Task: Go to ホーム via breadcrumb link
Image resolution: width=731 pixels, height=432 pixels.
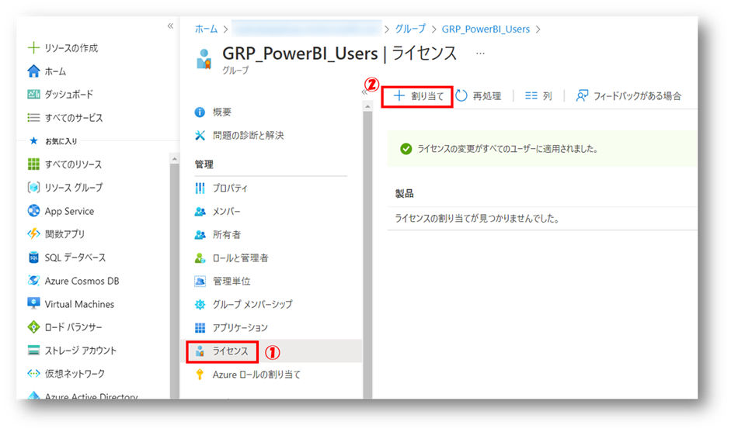Action: point(206,29)
